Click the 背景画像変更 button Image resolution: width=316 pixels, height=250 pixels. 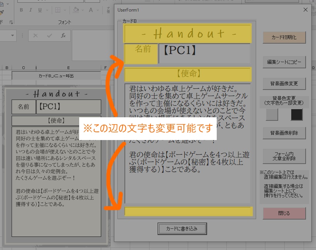[x=284, y=84]
